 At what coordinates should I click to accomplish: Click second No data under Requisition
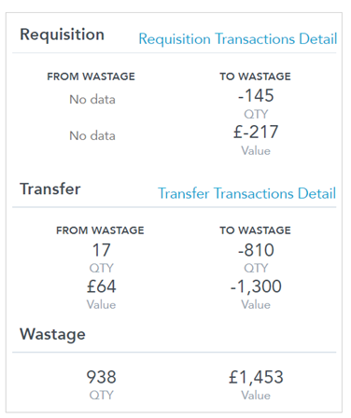click(92, 136)
